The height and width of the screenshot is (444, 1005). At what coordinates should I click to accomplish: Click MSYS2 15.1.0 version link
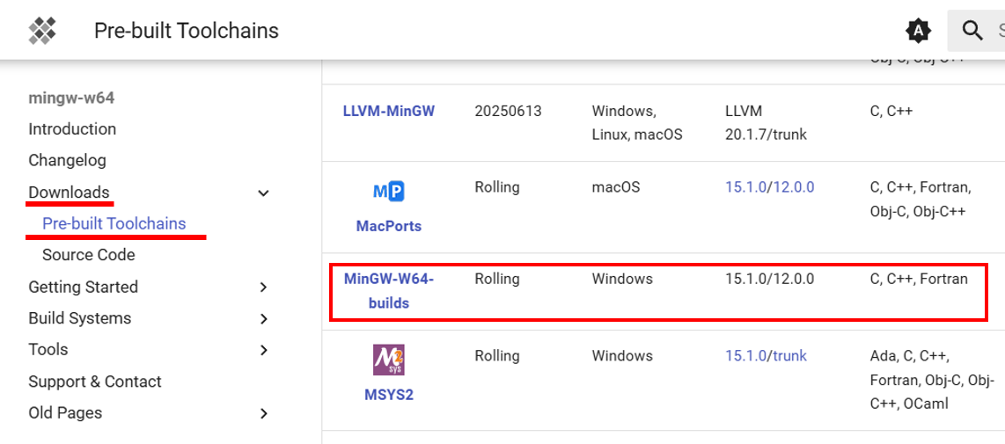[x=746, y=355]
